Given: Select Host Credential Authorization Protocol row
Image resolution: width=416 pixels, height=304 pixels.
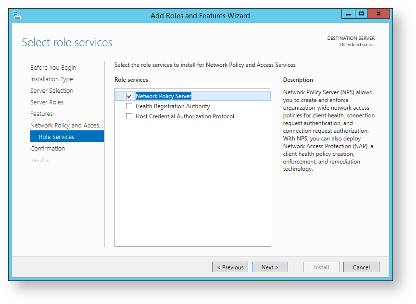Looking at the screenshot, I should [x=185, y=116].
